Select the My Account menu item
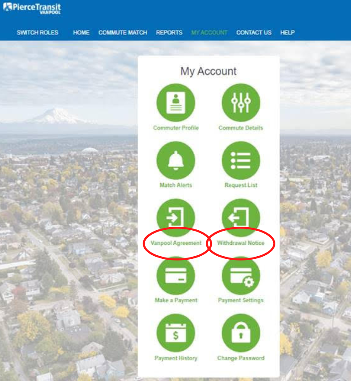The height and width of the screenshot is (381, 351). [x=209, y=33]
